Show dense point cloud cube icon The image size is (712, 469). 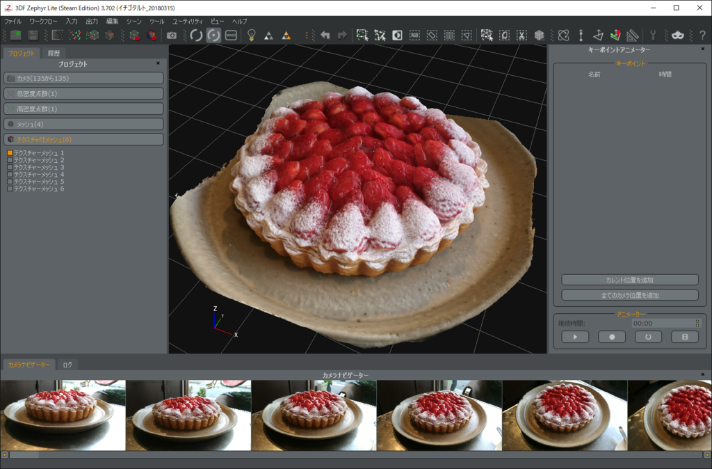(x=92, y=35)
